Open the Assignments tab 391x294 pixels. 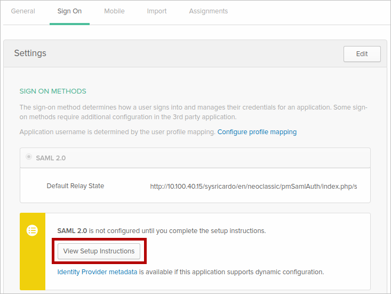(x=208, y=11)
